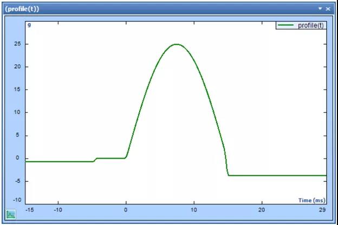Screen dimensions: 338x225
Task: Click the -10 label on the X-axis
Action: (x=58, y=210)
